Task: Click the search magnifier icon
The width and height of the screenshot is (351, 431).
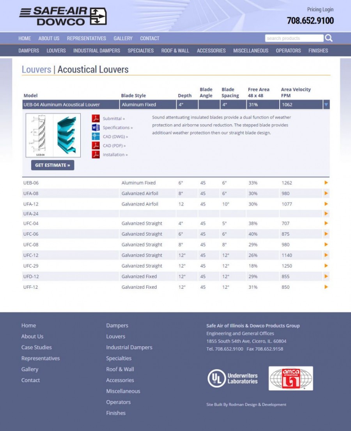Action: click(x=329, y=38)
